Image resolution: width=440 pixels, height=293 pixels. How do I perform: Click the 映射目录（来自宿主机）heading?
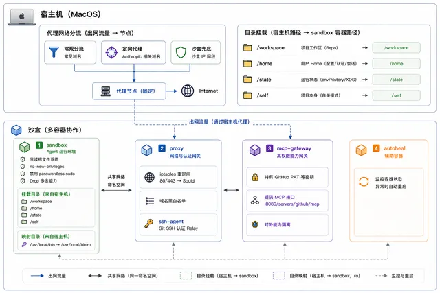coord(46,237)
